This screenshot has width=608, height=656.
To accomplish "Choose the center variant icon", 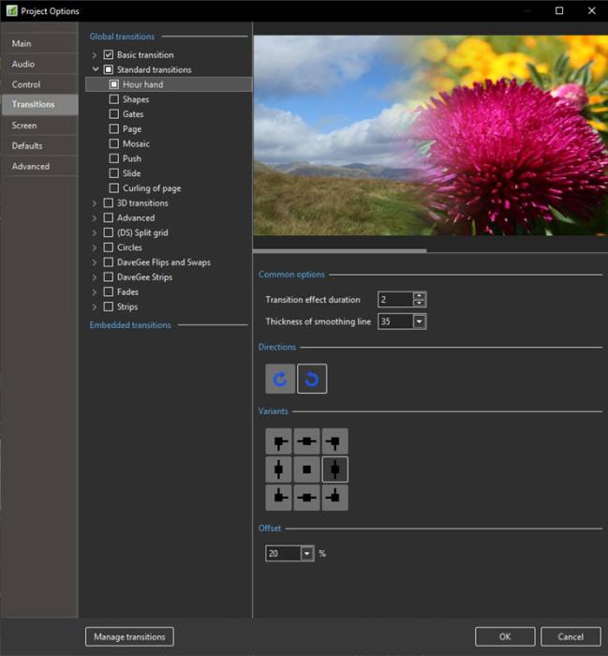I will pos(307,469).
